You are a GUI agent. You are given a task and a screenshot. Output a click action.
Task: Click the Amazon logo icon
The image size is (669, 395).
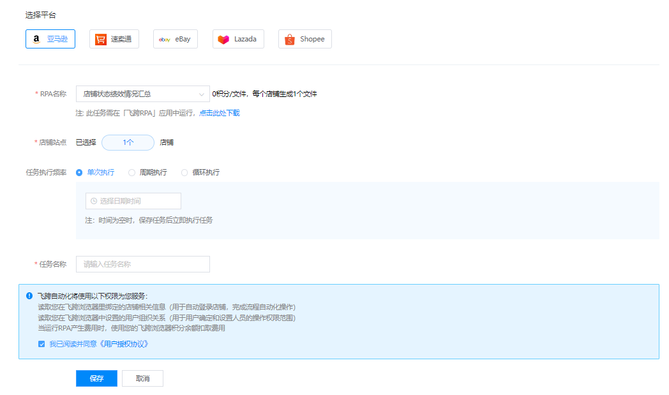pos(36,39)
